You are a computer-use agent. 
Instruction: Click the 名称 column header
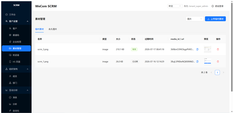40,39
